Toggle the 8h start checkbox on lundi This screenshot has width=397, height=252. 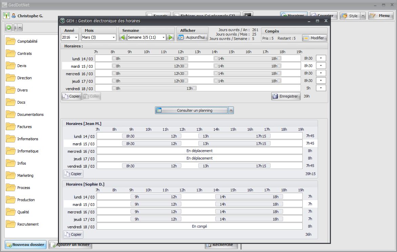pos(114,58)
